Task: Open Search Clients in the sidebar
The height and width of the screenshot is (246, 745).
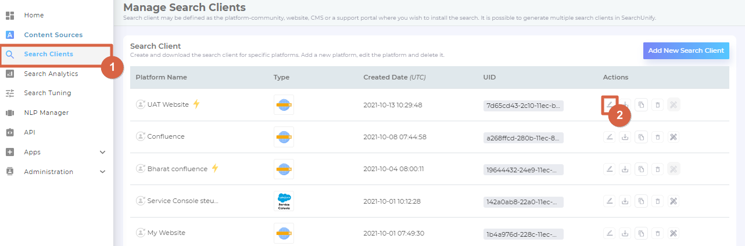Action: coord(48,55)
